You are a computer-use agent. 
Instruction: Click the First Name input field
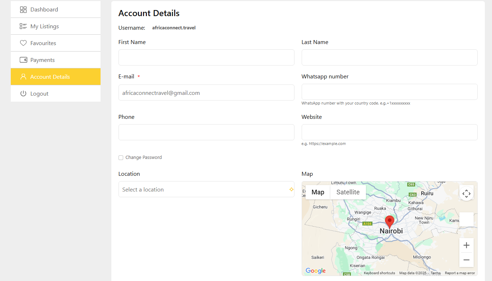(x=206, y=58)
